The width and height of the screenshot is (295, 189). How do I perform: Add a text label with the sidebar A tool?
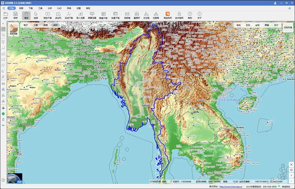tap(3, 77)
